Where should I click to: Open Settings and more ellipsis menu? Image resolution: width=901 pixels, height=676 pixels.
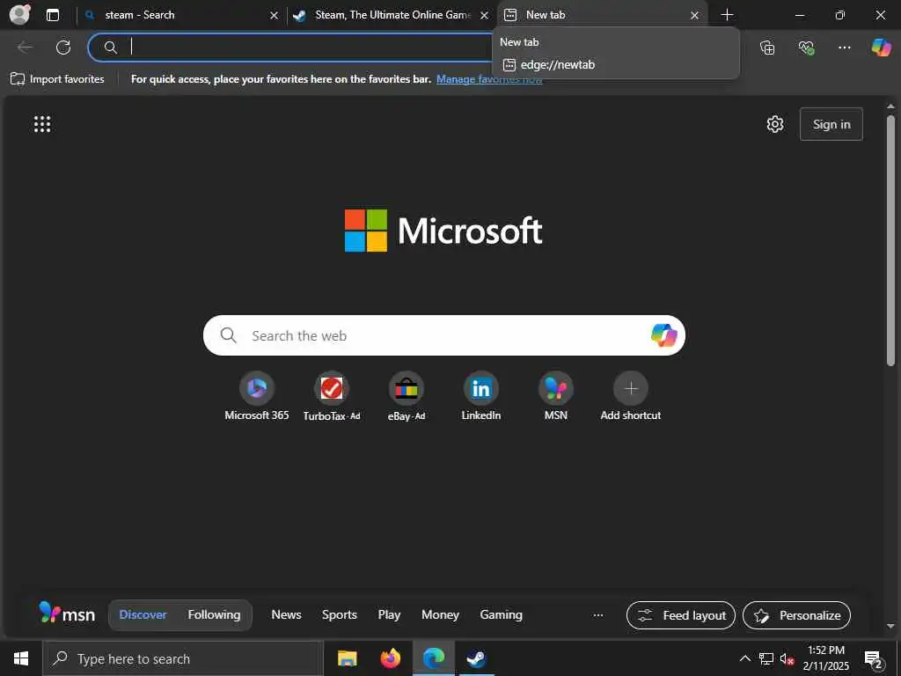tap(844, 48)
